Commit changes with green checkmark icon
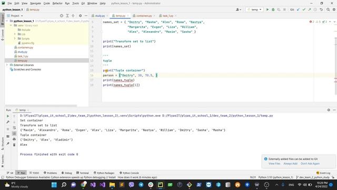Viewport: 337px width, 190px height. click(x=304, y=9)
